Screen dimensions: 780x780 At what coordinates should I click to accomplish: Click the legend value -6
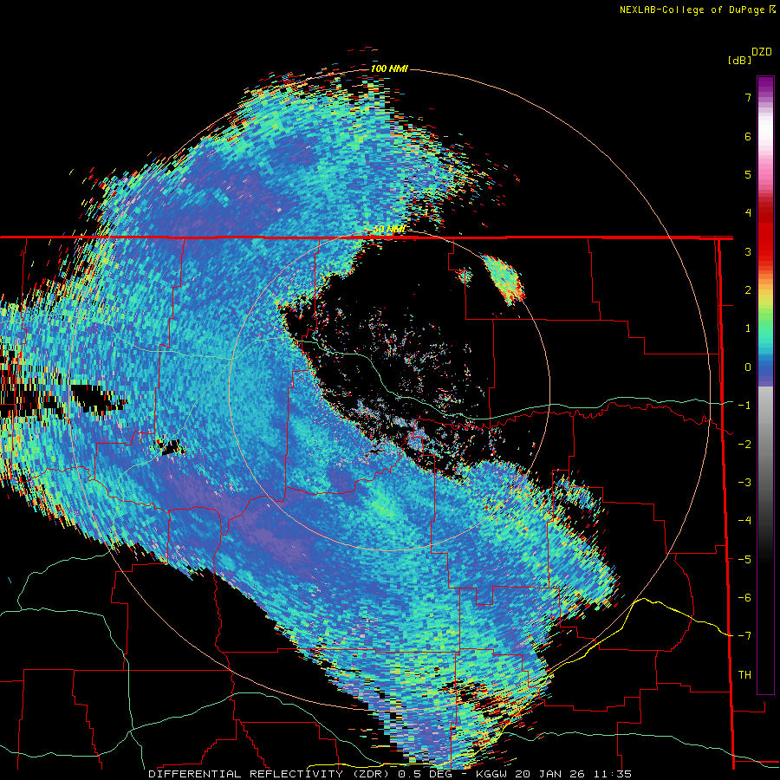point(744,597)
